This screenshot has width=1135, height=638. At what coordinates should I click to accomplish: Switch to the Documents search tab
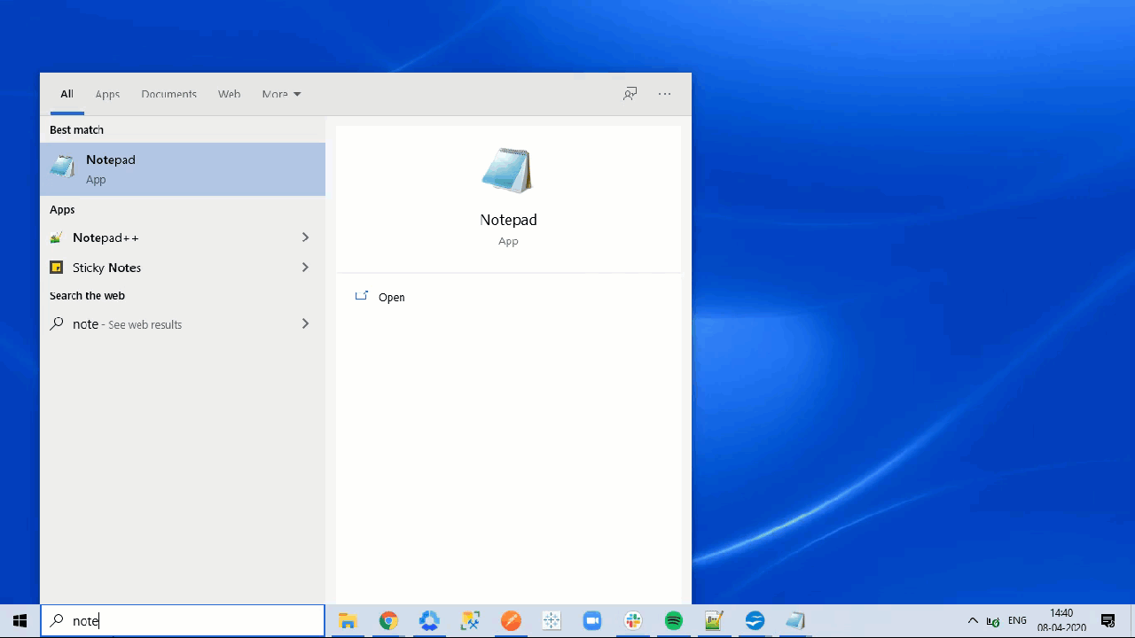tap(168, 94)
